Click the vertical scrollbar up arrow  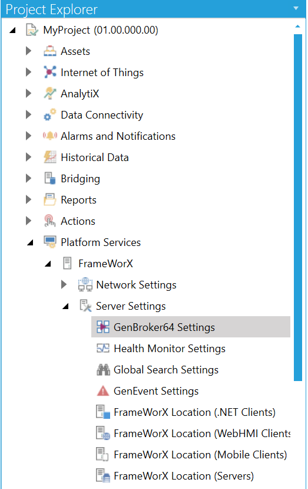click(298, 27)
